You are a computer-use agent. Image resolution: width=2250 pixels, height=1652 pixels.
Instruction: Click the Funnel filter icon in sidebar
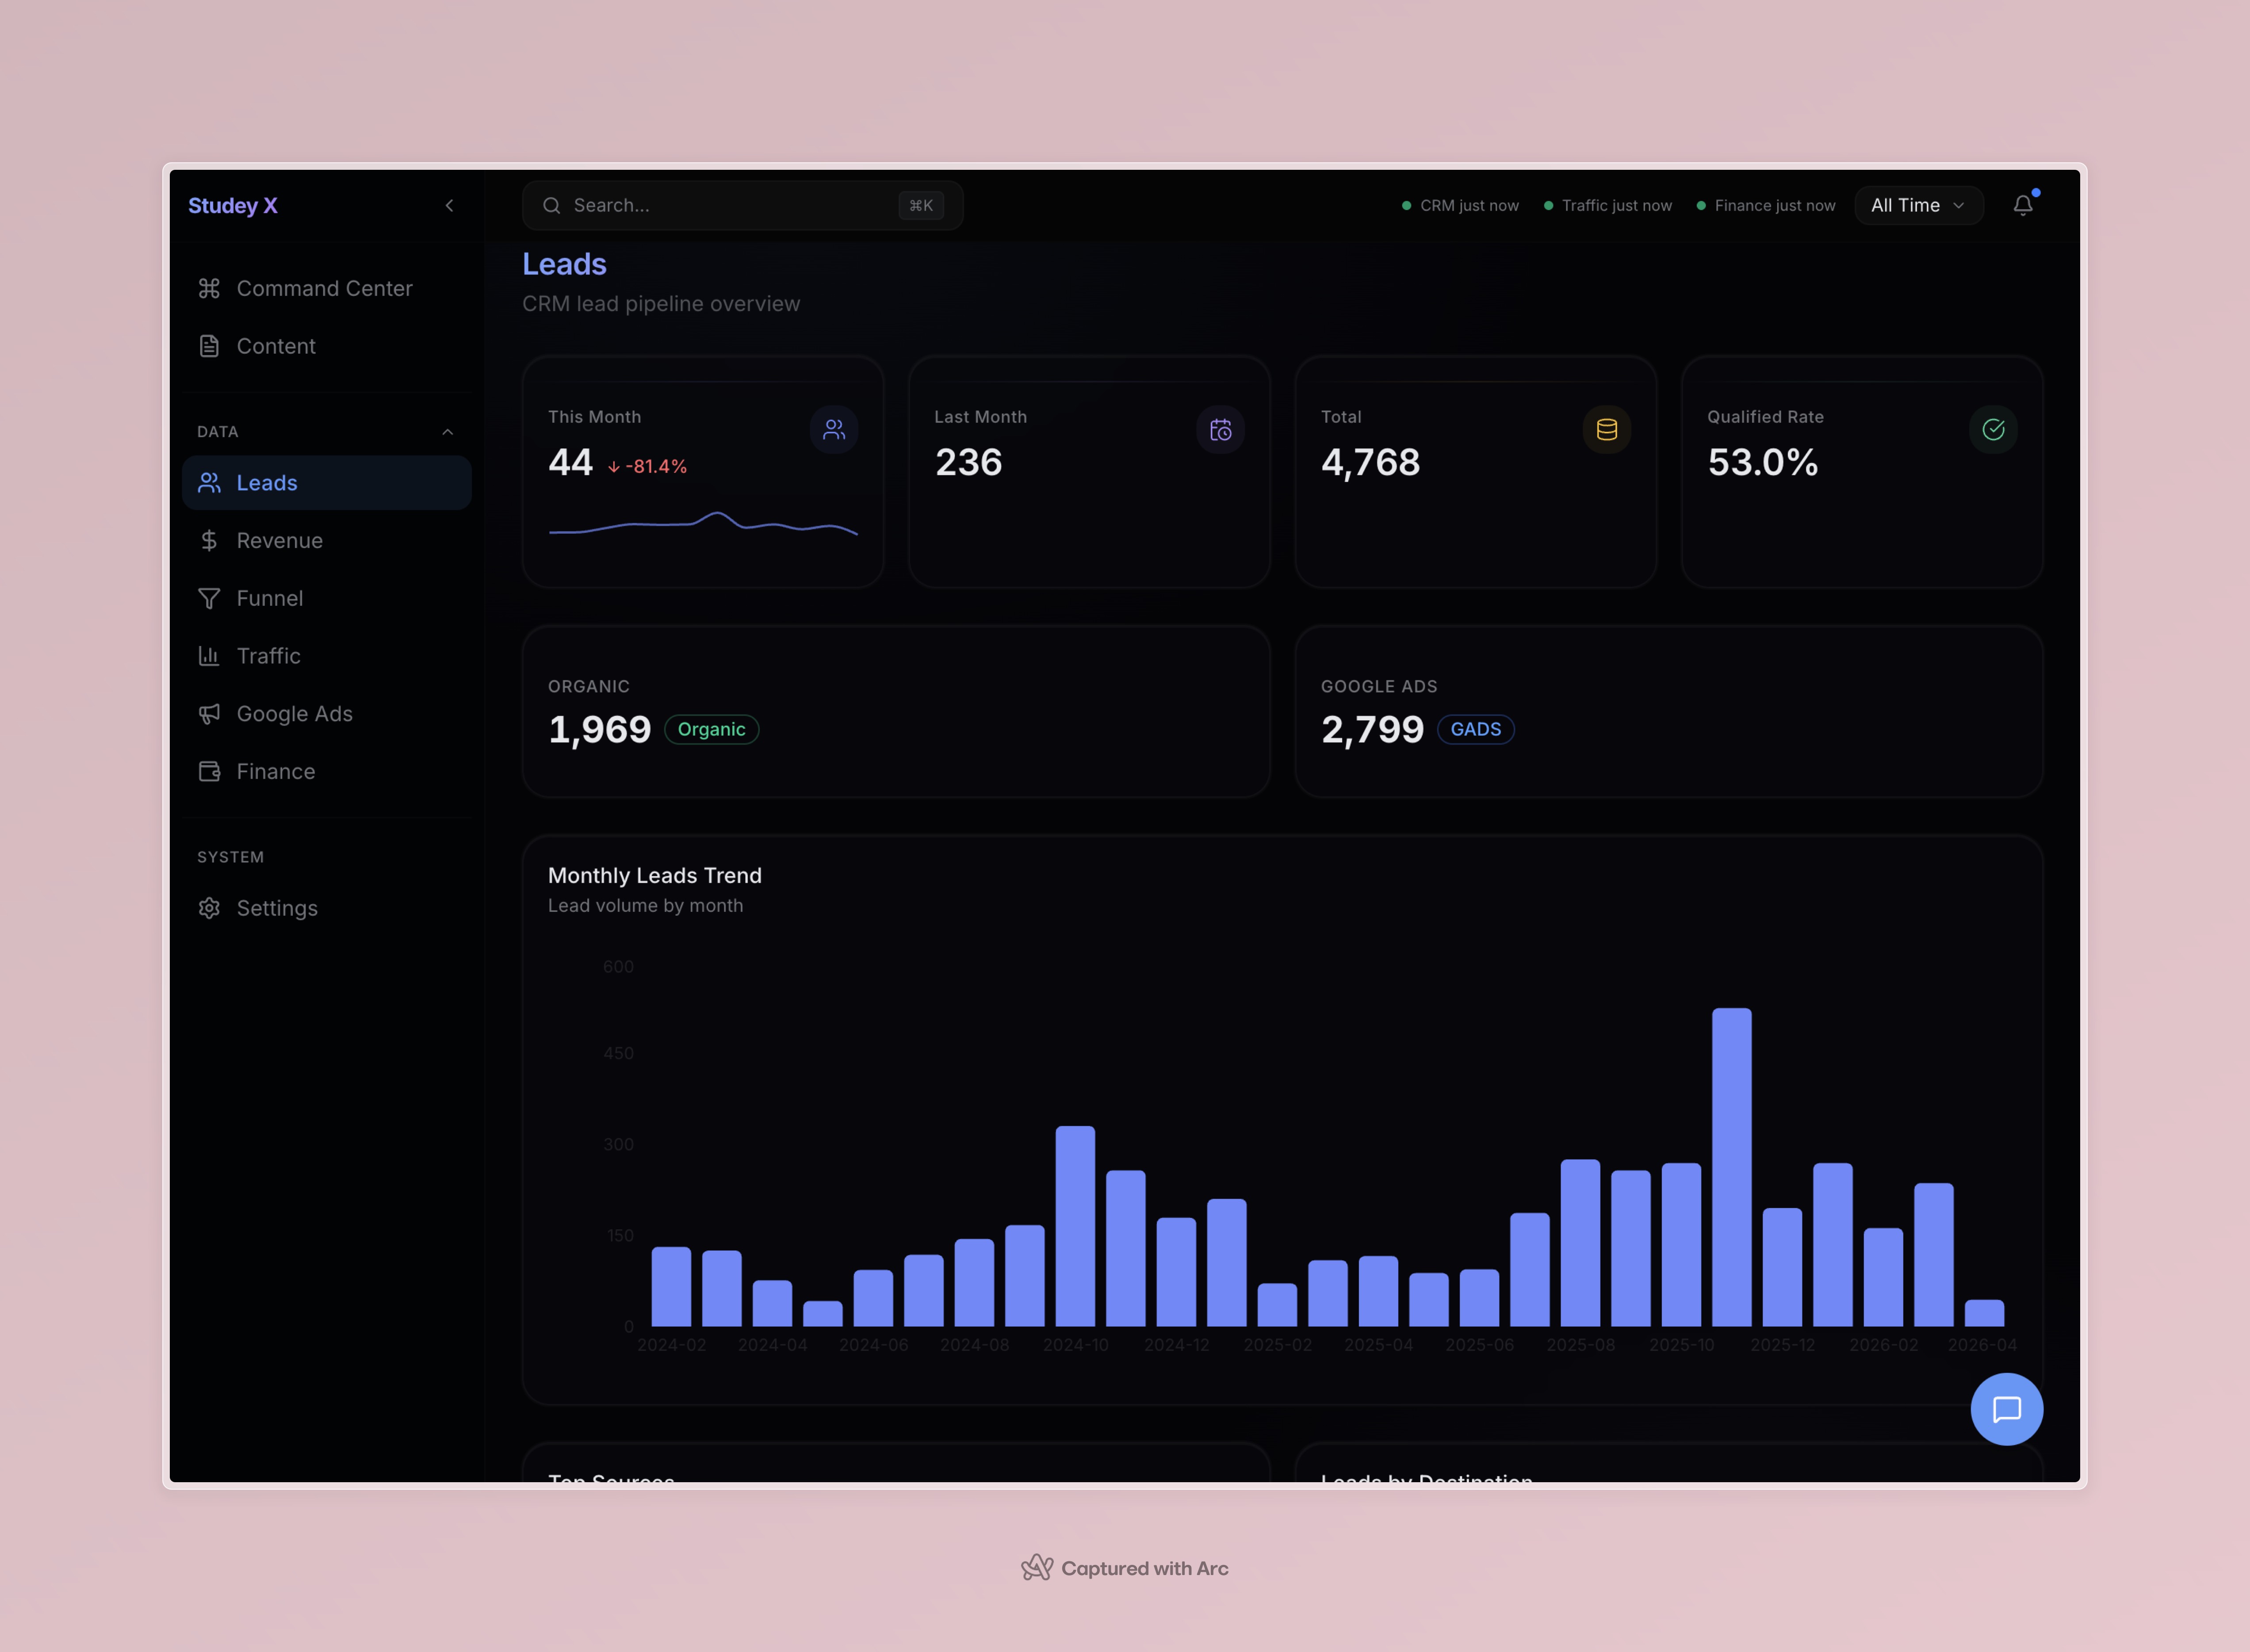[209, 598]
